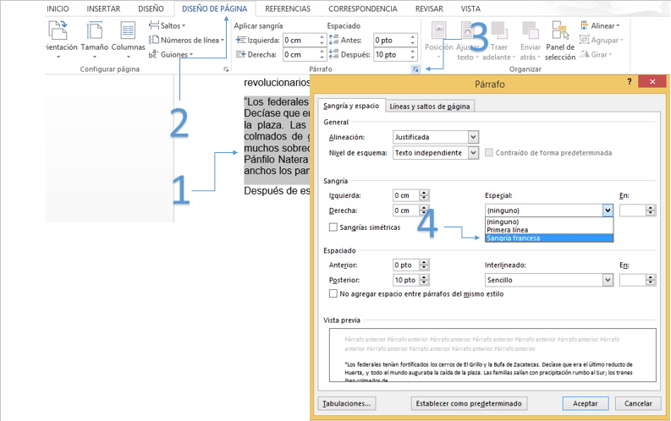Click the Posición icon
This screenshot has width=671, height=421.
(438, 33)
